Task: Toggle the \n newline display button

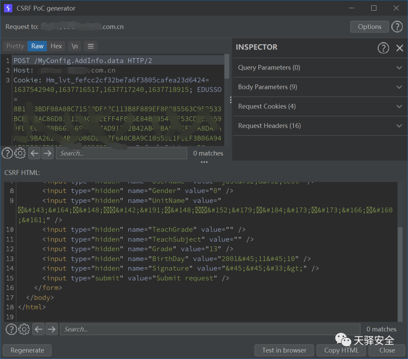Action: tap(75, 46)
